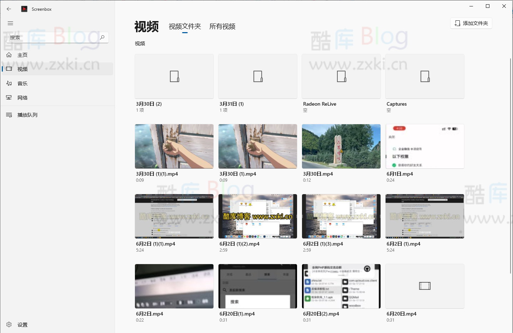This screenshot has width=513, height=333.
Task: Open the 6月1日.mp4 video
Action: tap(424, 146)
